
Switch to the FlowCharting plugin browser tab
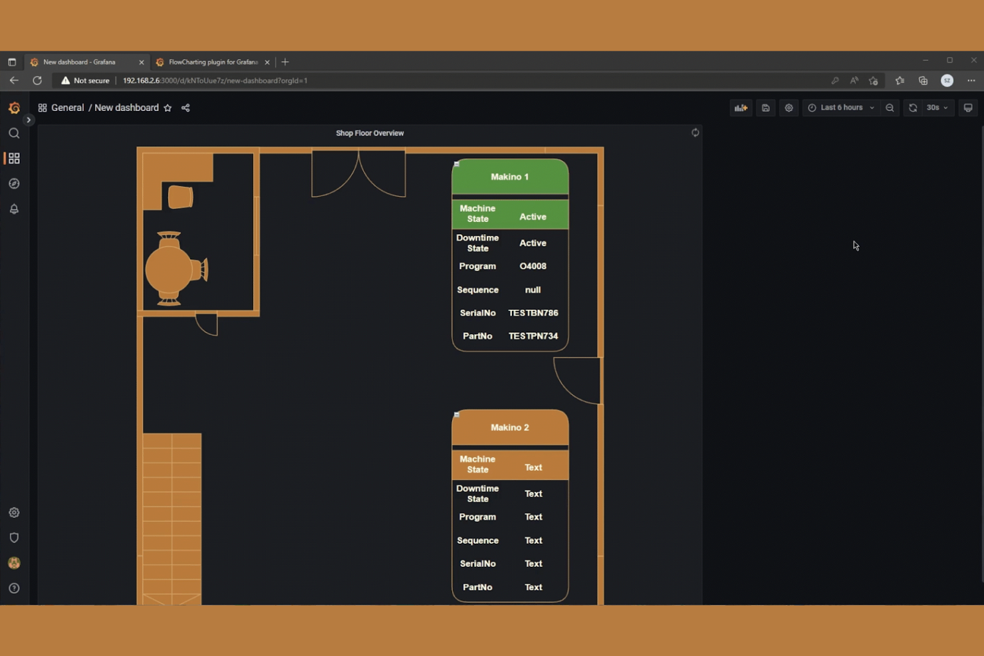211,62
